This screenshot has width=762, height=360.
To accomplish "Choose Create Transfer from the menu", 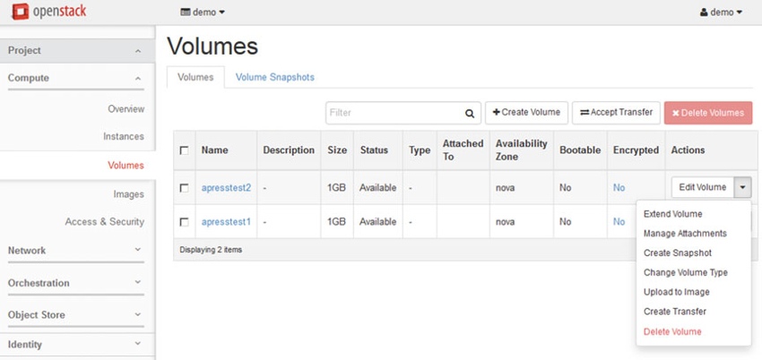I will click(675, 312).
